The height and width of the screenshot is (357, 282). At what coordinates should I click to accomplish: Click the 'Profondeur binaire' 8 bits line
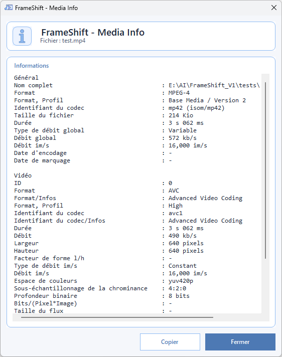(x=102, y=296)
